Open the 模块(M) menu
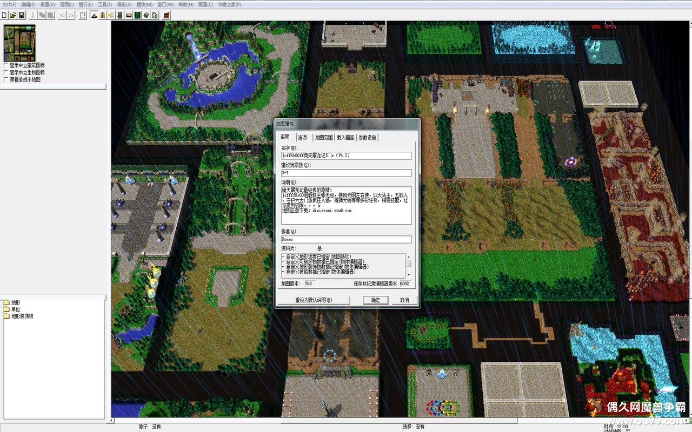This screenshot has height=432, width=692. pyautogui.click(x=144, y=4)
